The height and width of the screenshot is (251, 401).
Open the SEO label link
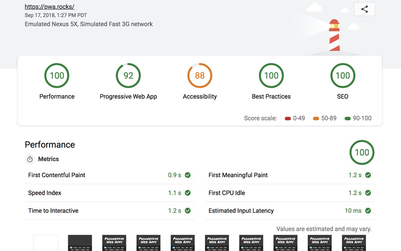(342, 96)
